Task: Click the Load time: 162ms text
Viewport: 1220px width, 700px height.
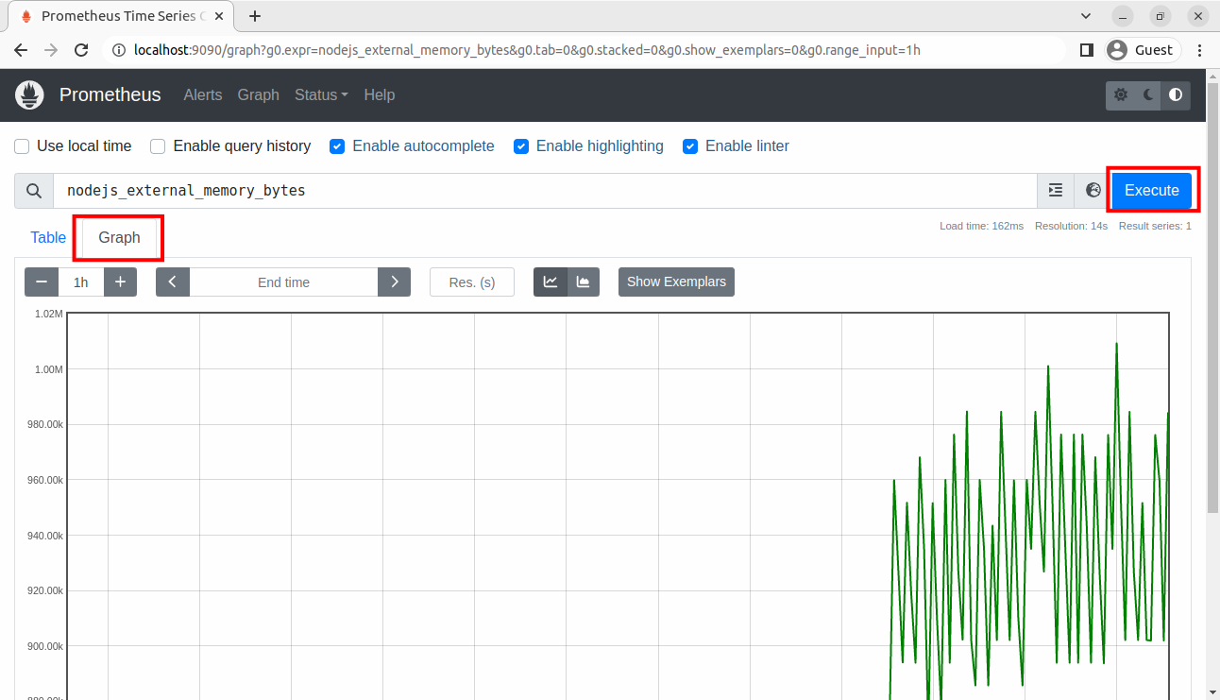Action: coord(981,227)
